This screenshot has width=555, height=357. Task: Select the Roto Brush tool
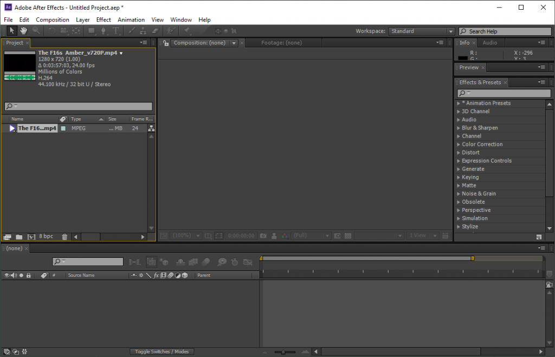coord(171,31)
